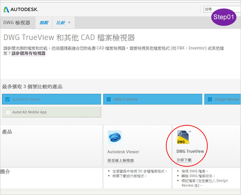Switch to the 概觀 tab
241x195 pixels.
pyautogui.click(x=44, y=23)
